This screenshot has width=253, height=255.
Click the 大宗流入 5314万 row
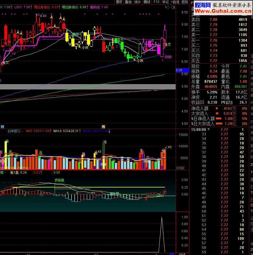point(219,113)
